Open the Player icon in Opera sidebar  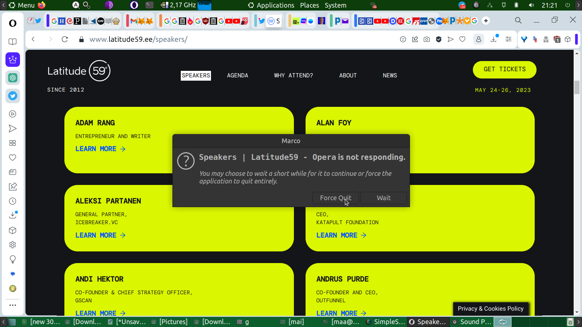[x=13, y=114]
